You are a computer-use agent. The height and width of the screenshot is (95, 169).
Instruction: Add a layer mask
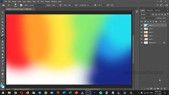coord(151,89)
